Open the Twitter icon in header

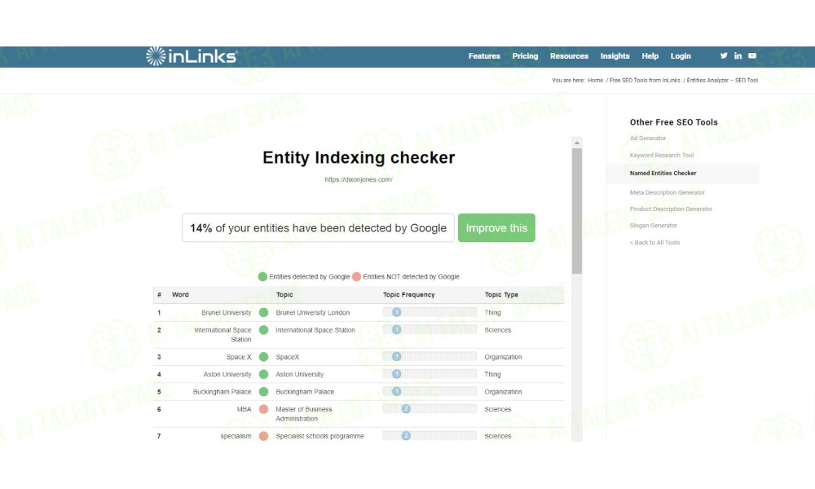[x=724, y=55]
